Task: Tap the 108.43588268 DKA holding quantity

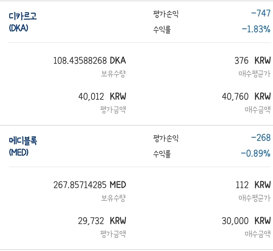Action: coord(90,60)
